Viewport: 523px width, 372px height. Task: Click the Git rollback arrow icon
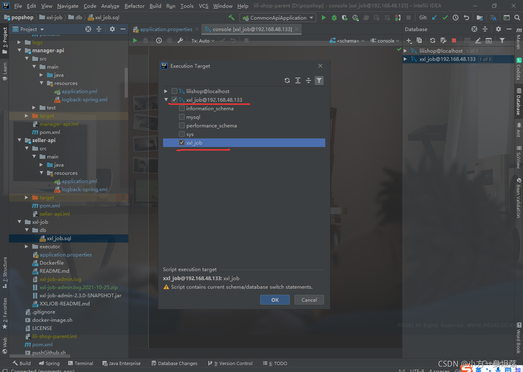(466, 18)
